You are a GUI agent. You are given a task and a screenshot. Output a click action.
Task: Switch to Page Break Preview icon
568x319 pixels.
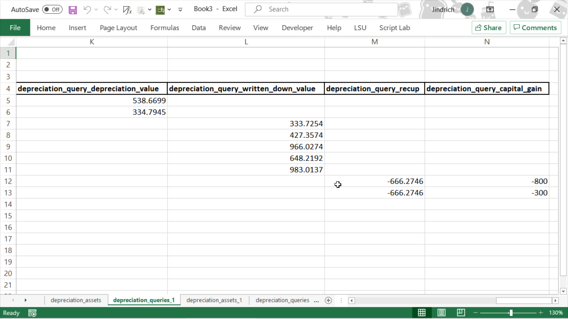pyautogui.click(x=461, y=313)
